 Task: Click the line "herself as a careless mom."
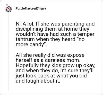pyautogui.click(x=48, y=60)
